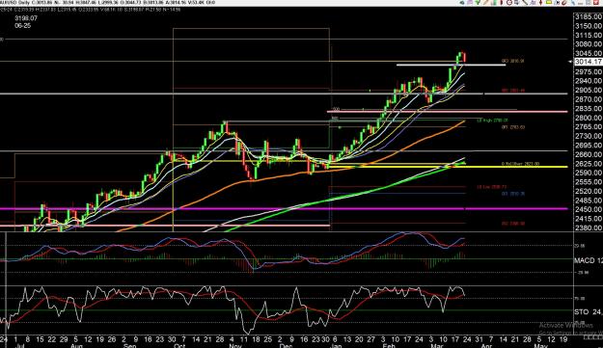Click the skip-to-end arrow toolbar icon
This screenshot has width=603, height=348.
557,2
